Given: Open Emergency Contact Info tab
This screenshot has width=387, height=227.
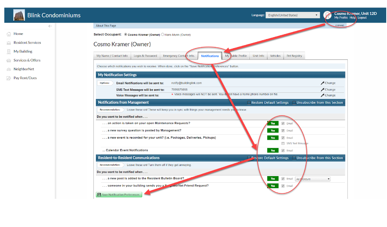Looking at the screenshot, I should 179,56.
